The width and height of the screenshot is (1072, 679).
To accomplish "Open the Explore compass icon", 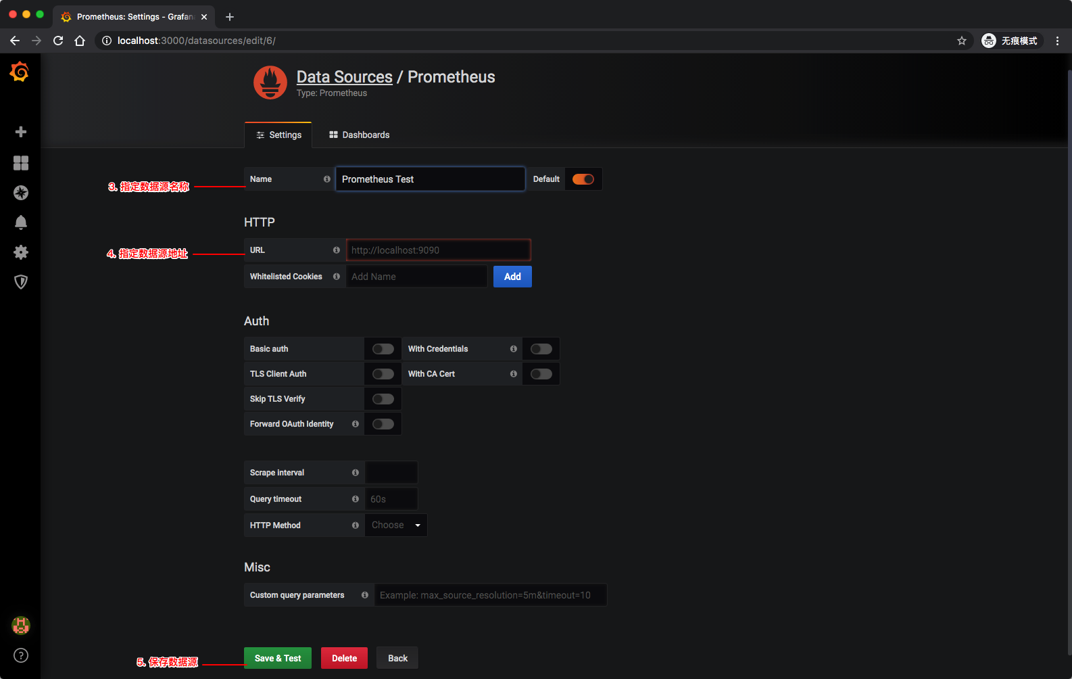I will click(x=21, y=193).
